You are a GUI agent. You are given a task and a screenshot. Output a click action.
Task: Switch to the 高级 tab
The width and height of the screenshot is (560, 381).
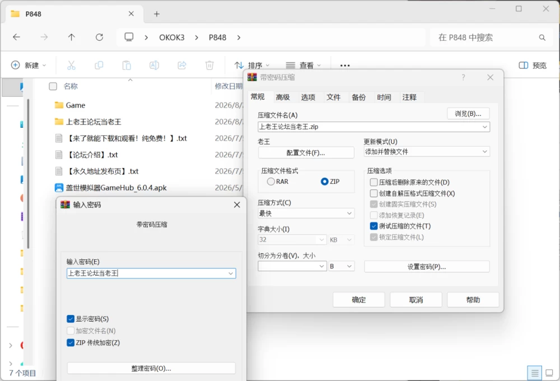coord(283,97)
